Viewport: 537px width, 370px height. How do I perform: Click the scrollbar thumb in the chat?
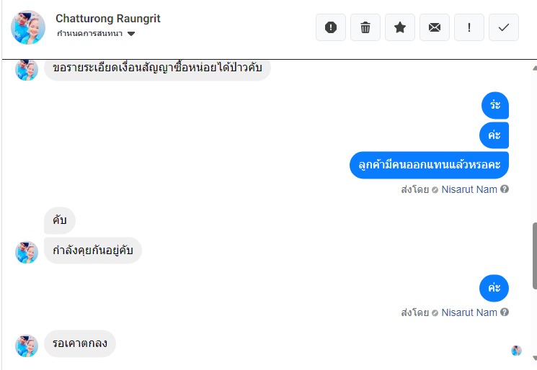point(533,255)
